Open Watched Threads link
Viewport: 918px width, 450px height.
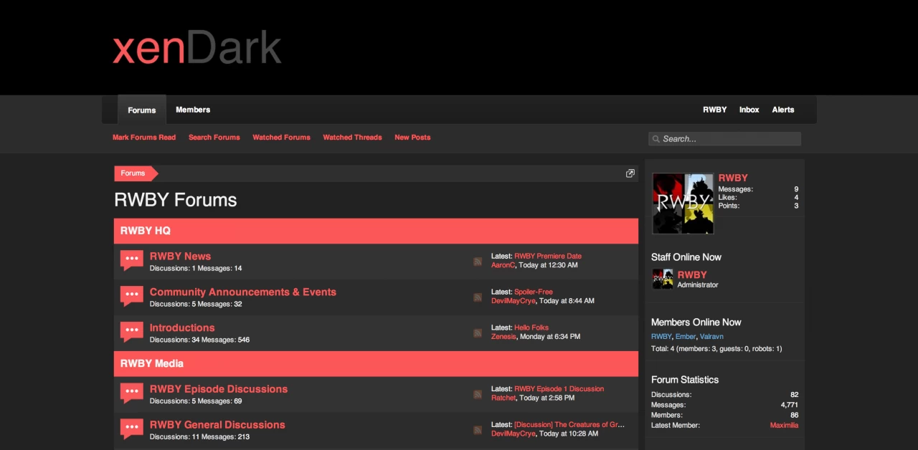[x=352, y=138]
